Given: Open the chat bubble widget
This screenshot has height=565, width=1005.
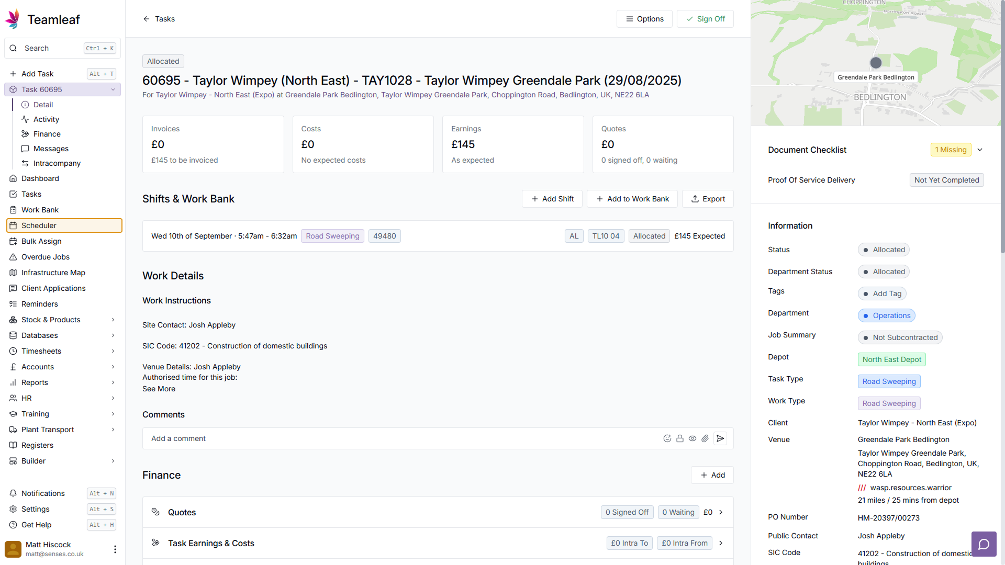Looking at the screenshot, I should point(984,544).
